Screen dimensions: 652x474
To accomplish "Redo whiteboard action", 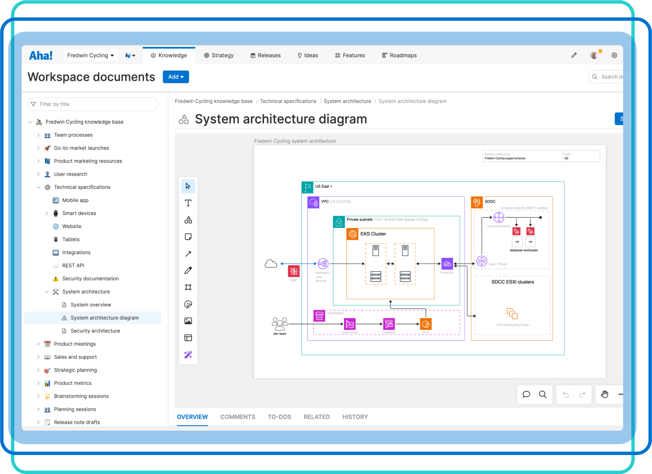I will (582, 395).
